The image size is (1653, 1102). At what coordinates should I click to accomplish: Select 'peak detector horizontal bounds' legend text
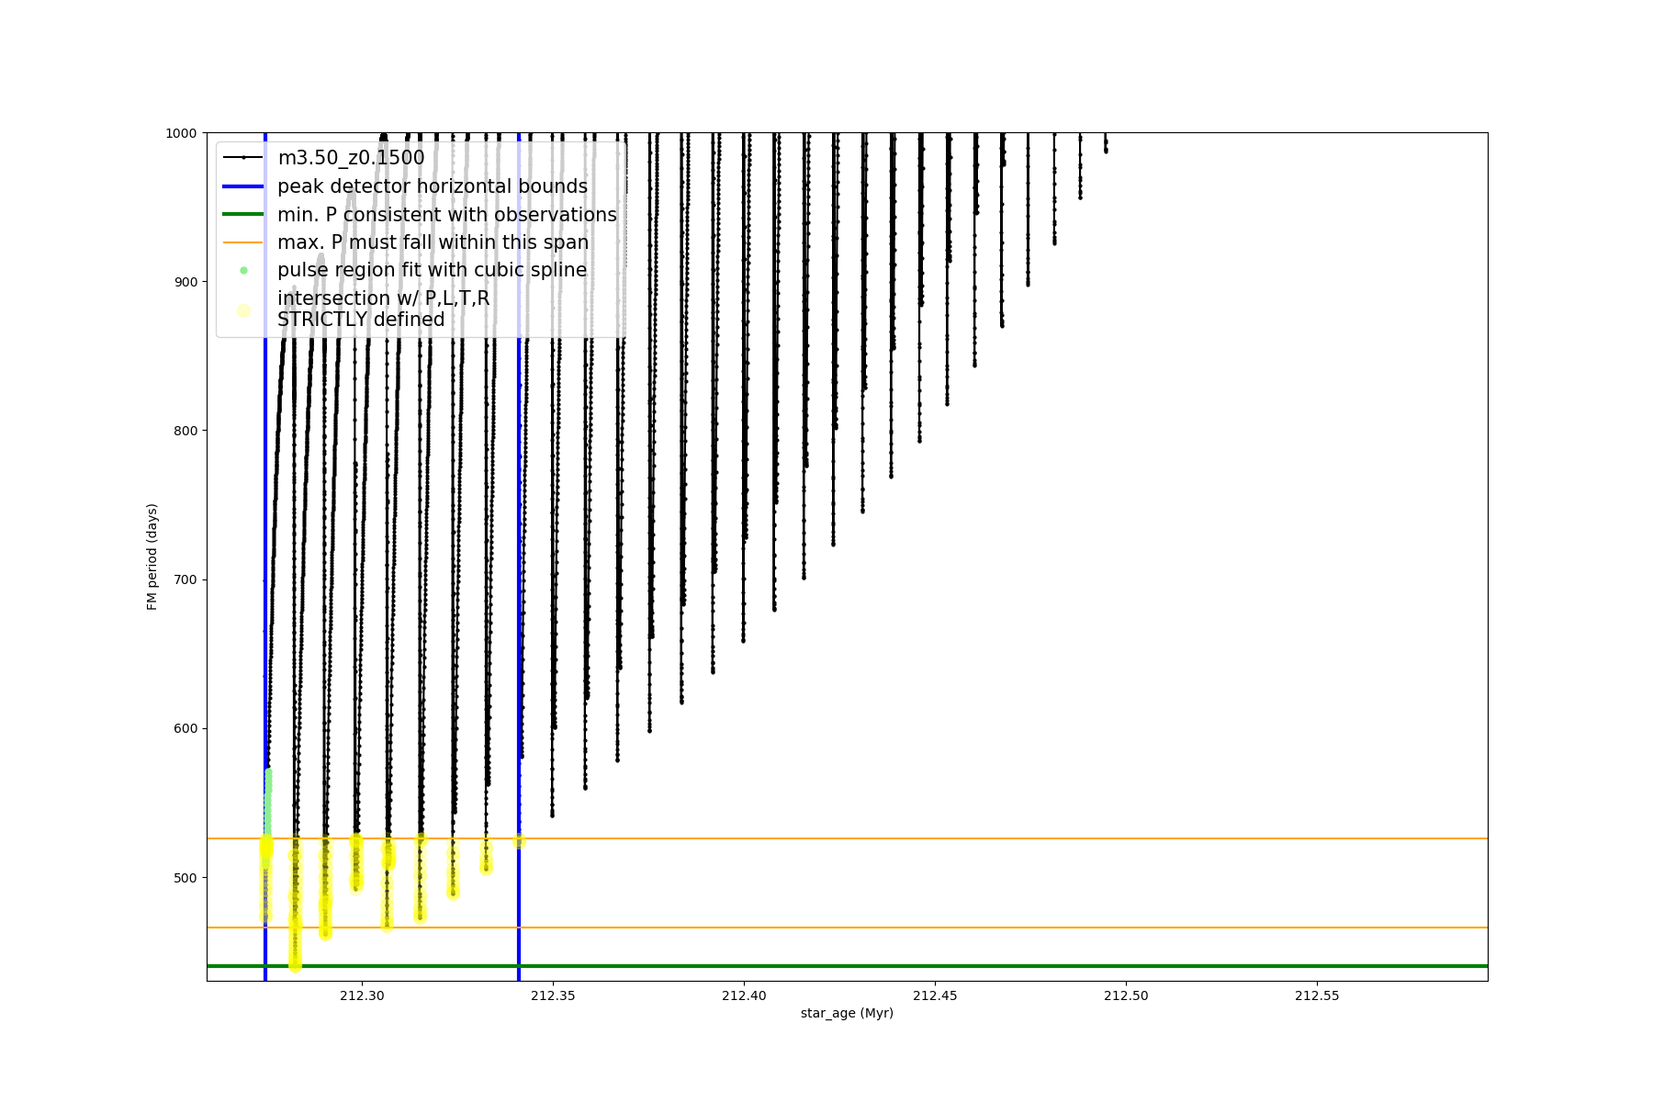pos(432,186)
